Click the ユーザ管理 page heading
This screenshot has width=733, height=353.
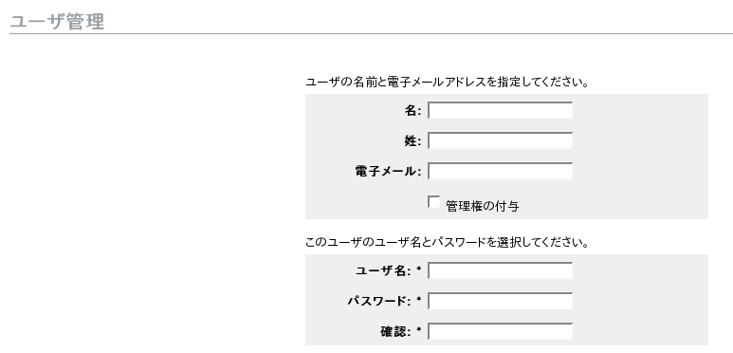coord(57,22)
